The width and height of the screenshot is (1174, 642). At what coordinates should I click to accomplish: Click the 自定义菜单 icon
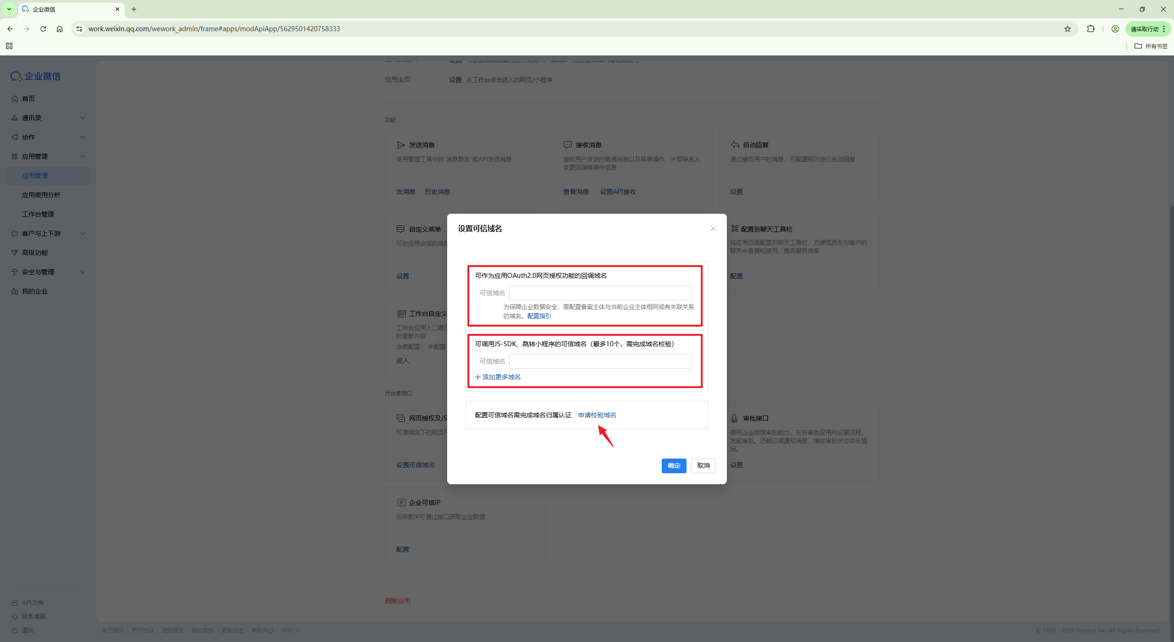point(401,229)
